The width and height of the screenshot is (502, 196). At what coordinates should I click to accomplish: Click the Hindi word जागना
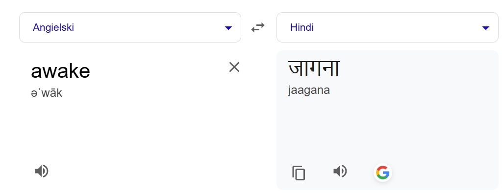[x=314, y=68]
